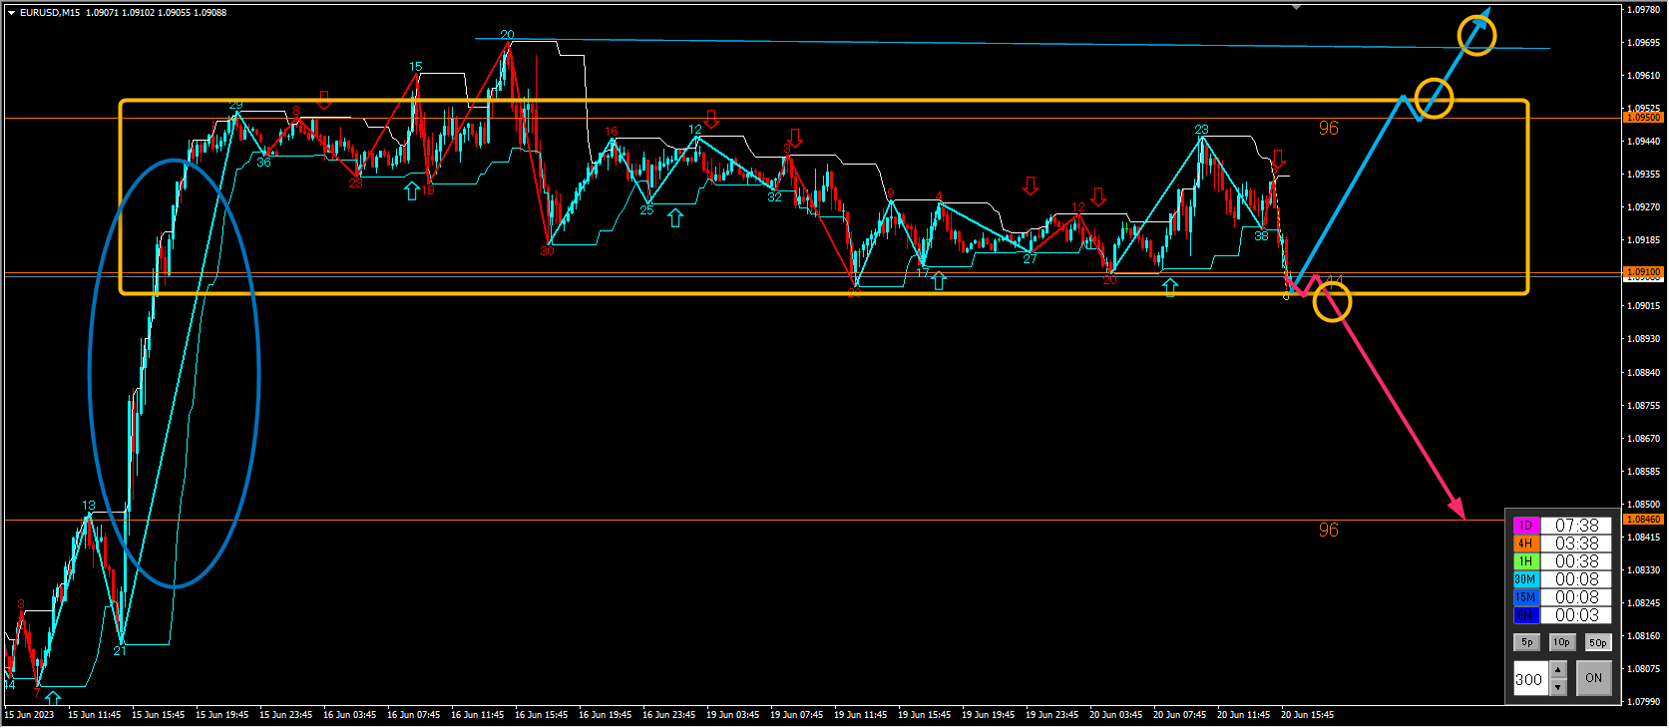
Task: Click the chart shift triangle marker at top
Action: point(1296,6)
